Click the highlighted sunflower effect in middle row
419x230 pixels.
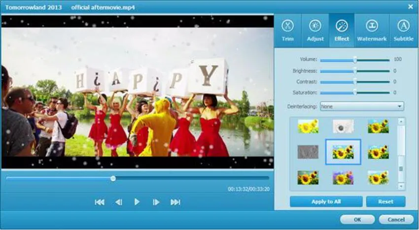click(x=343, y=152)
